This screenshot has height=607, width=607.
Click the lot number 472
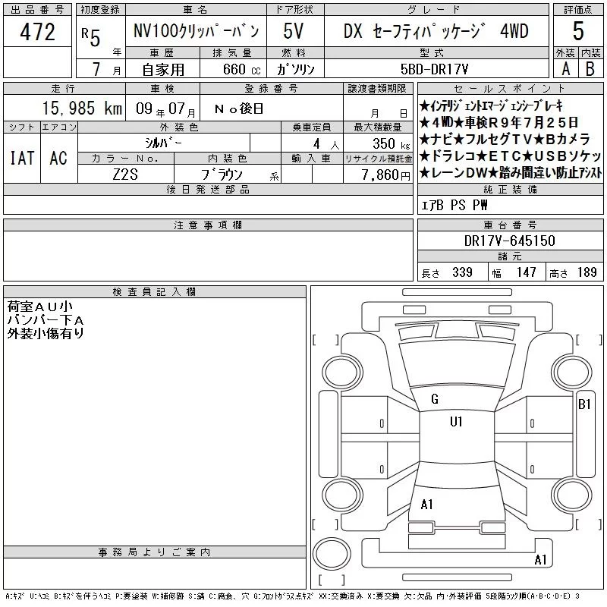tap(37, 32)
